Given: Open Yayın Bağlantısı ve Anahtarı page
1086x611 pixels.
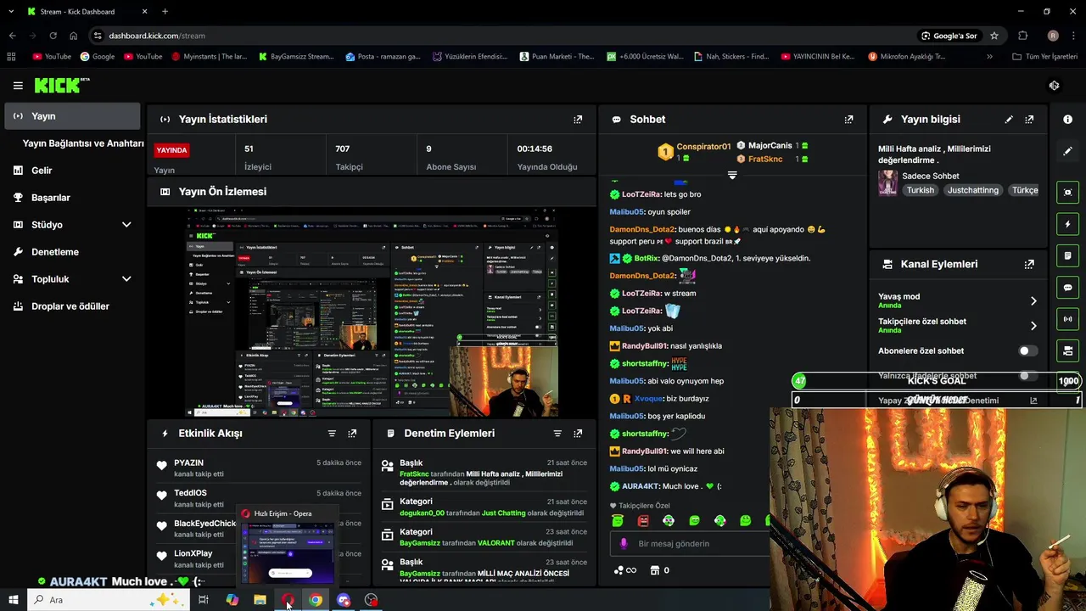Looking at the screenshot, I should coord(83,143).
